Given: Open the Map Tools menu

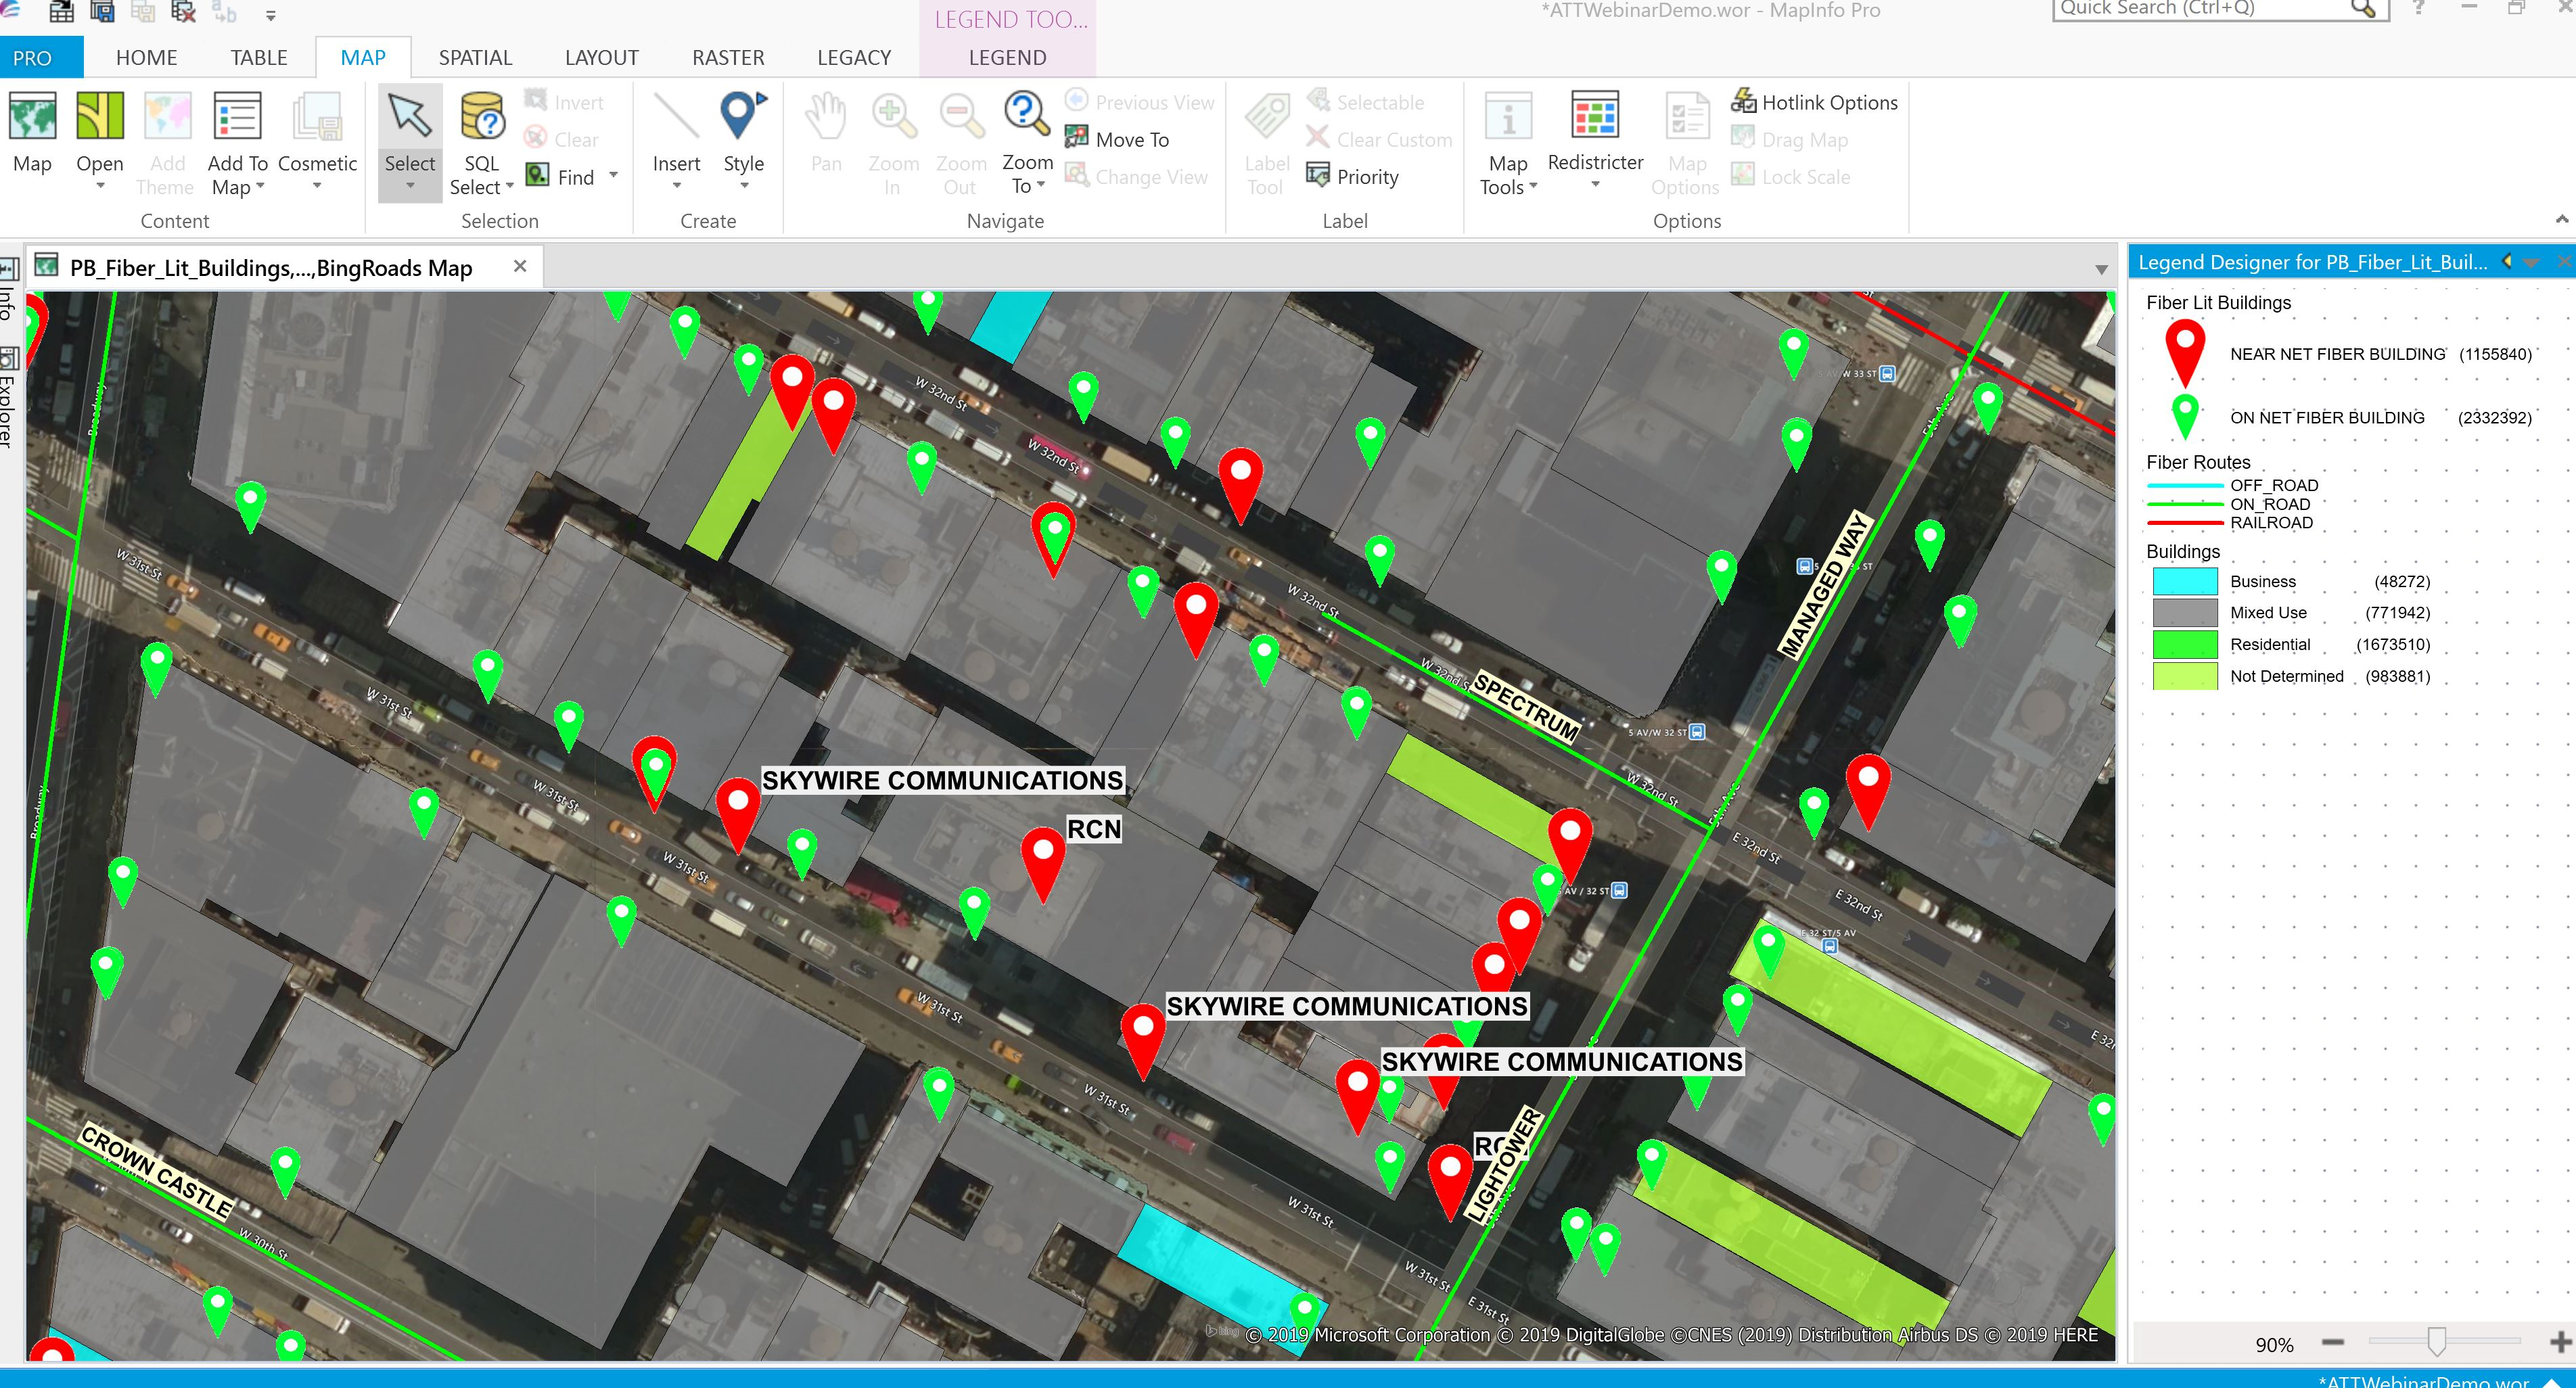Looking at the screenshot, I should point(1508,143).
